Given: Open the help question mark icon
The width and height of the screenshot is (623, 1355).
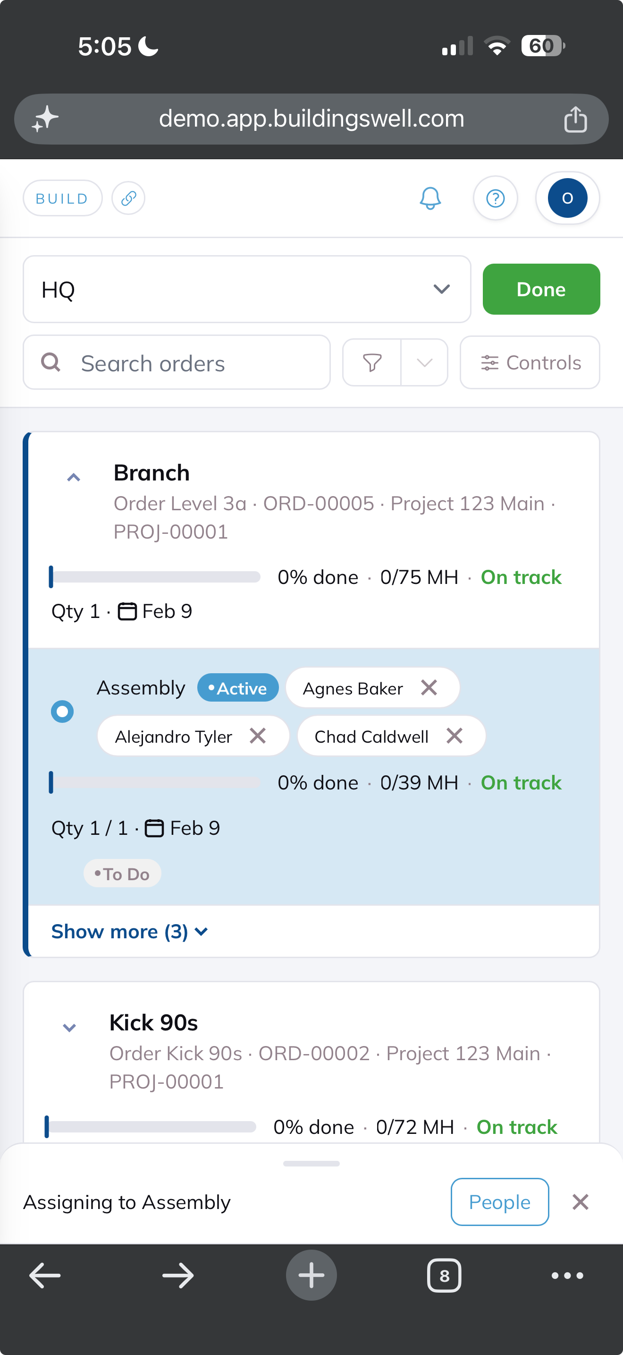Looking at the screenshot, I should click(496, 198).
